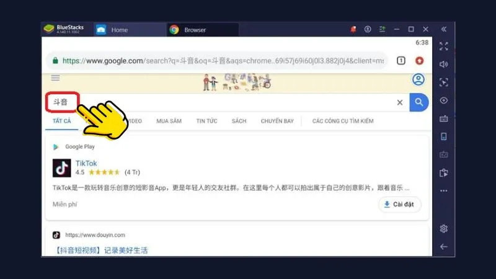Select the CHUYẾN BAY tab
Screen dimensions: 496x279
point(277,121)
